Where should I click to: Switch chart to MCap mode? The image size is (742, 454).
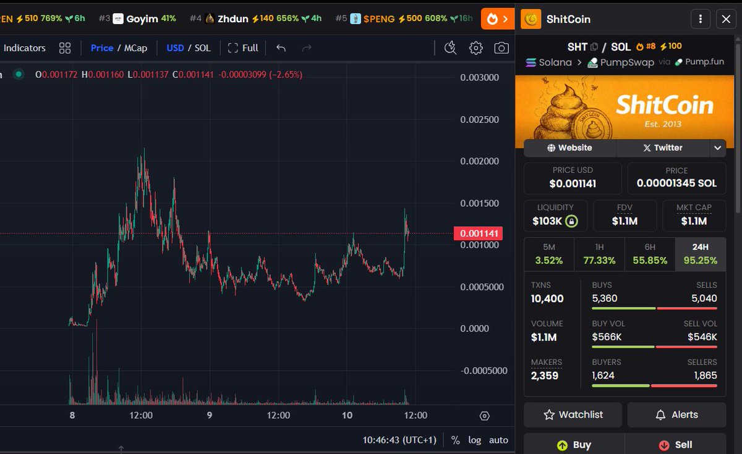click(135, 48)
